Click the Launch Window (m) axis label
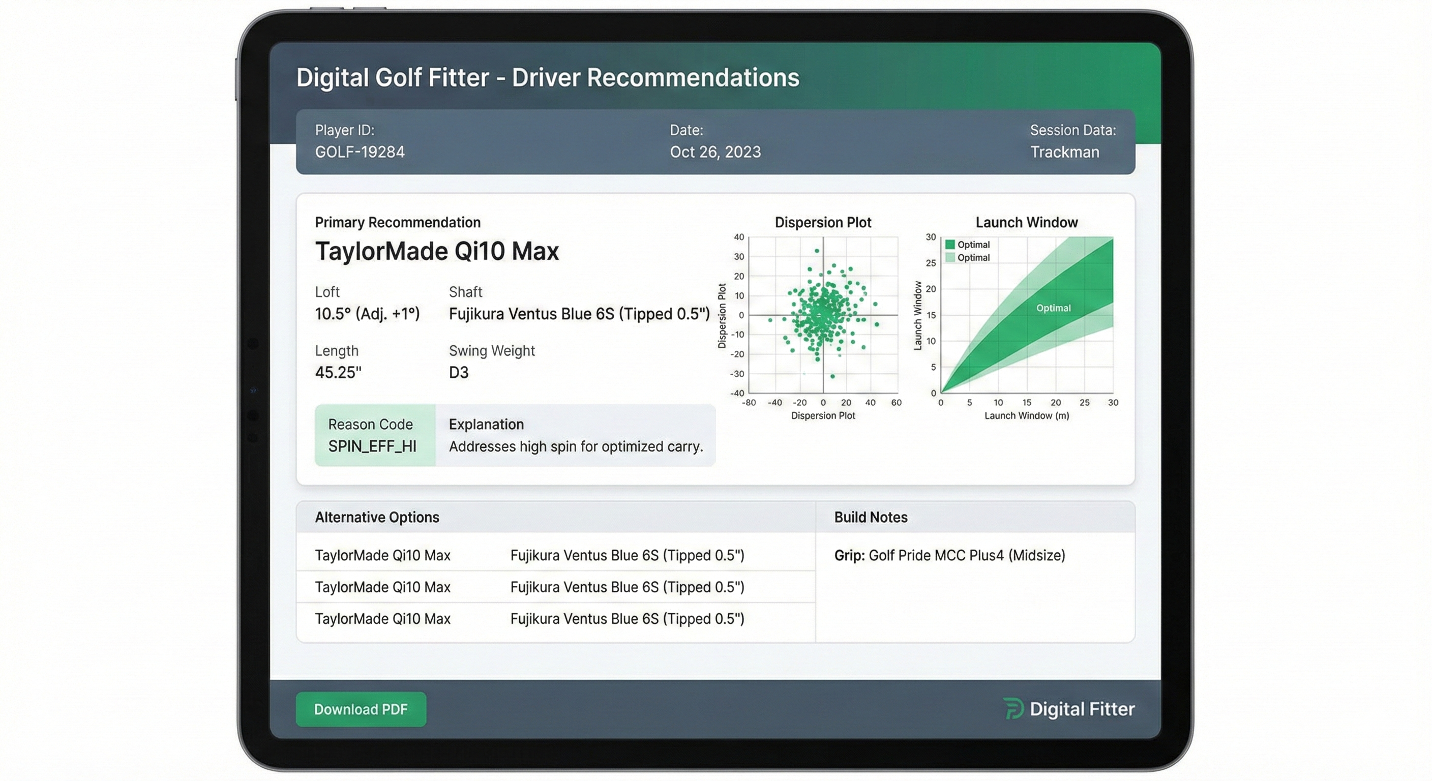 tap(1026, 416)
